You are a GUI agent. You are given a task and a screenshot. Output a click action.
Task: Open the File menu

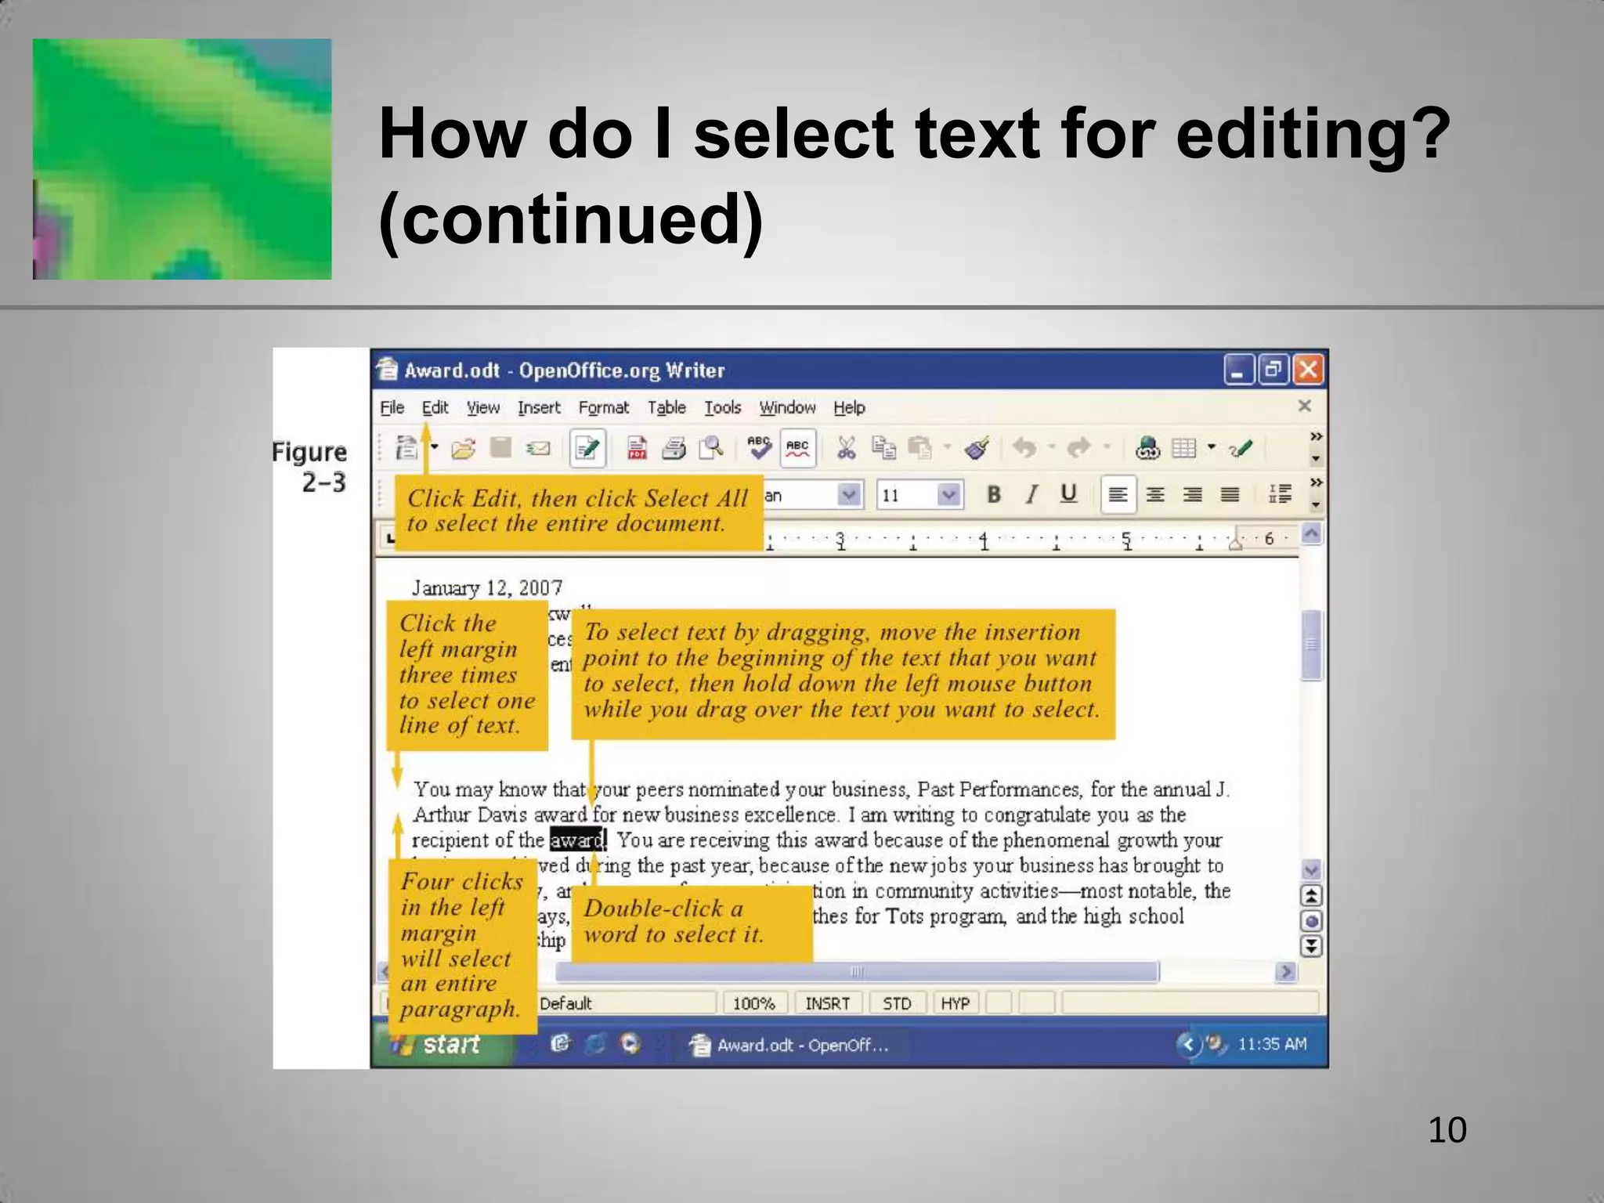pyautogui.click(x=392, y=407)
